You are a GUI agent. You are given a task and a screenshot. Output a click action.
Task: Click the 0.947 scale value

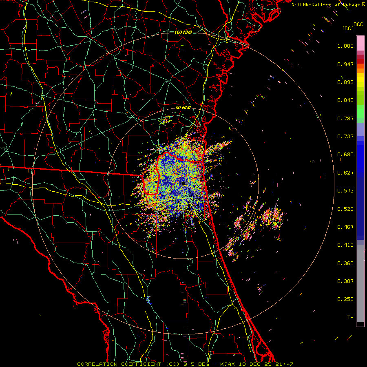point(345,64)
